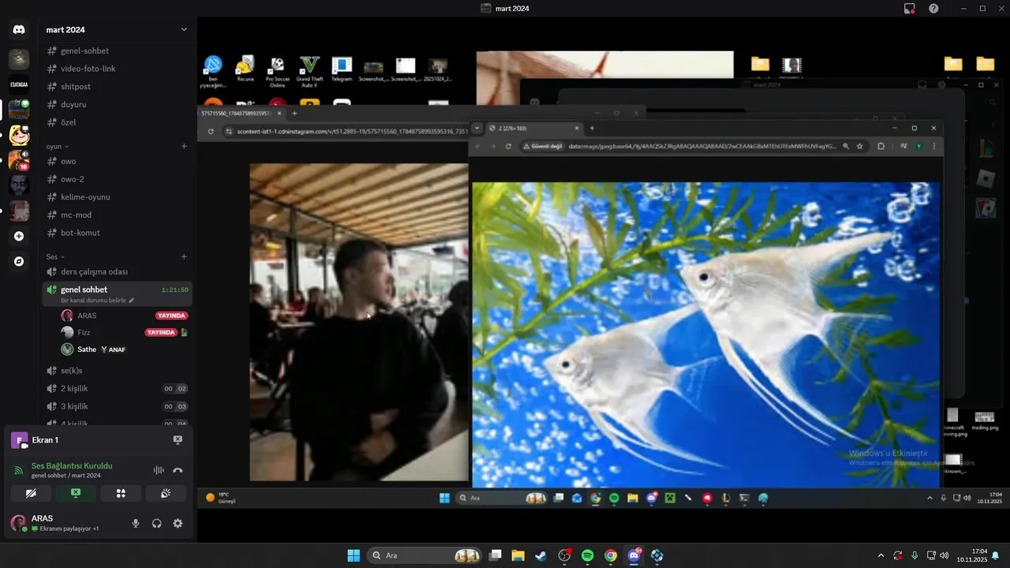Viewport: 1010px width, 568px height.
Task: Add channel to oyun category
Action: pyautogui.click(x=184, y=146)
